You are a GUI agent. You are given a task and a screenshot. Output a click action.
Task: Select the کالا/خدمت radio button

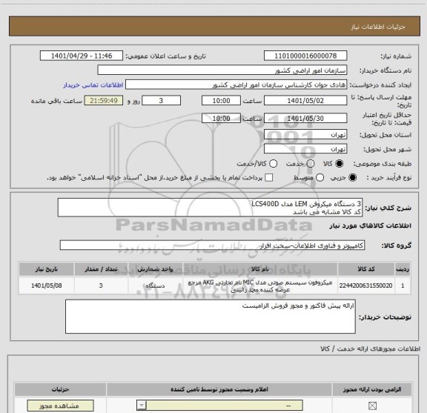273,164
